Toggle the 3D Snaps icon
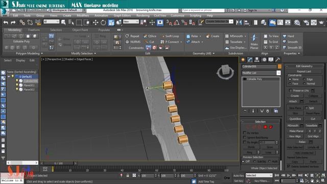Image resolution: width=327 pixels, height=184 pixels. tap(169, 22)
